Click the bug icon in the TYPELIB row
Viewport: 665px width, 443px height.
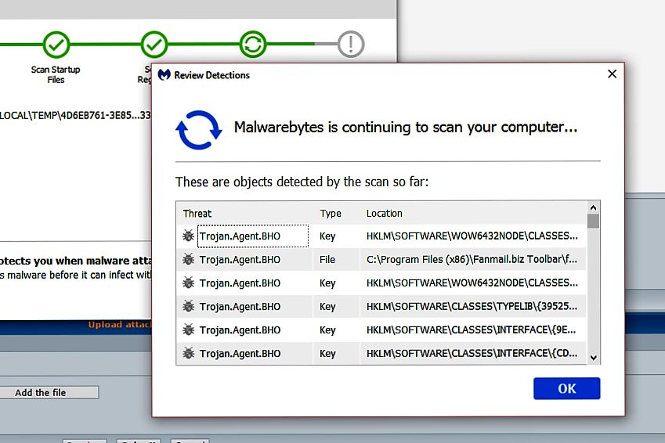[x=188, y=307]
